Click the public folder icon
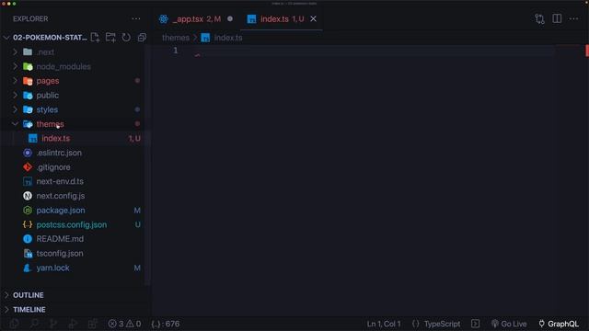Image resolution: width=589 pixels, height=331 pixels. (28, 95)
